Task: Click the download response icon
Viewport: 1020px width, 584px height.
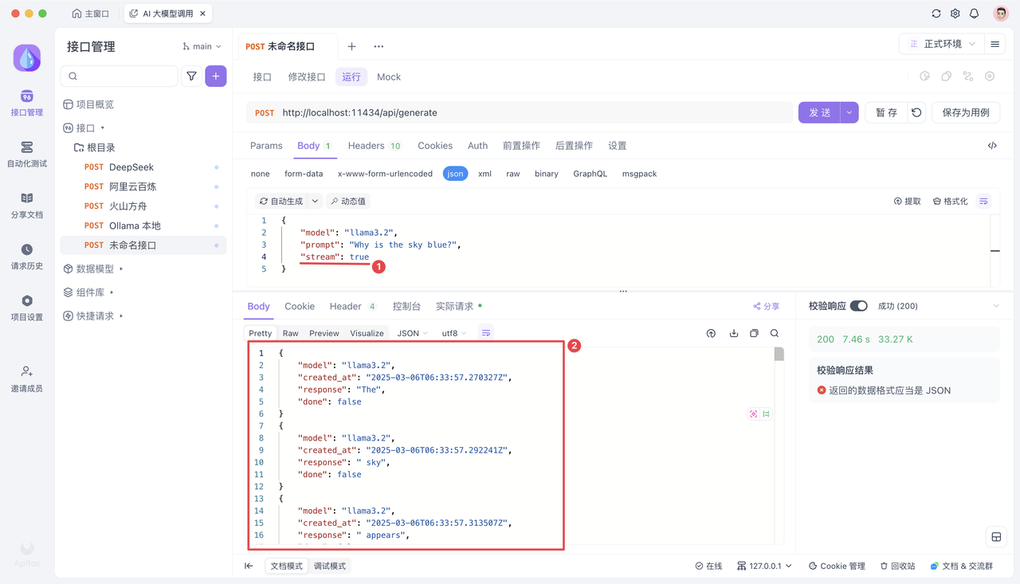Action: [734, 333]
